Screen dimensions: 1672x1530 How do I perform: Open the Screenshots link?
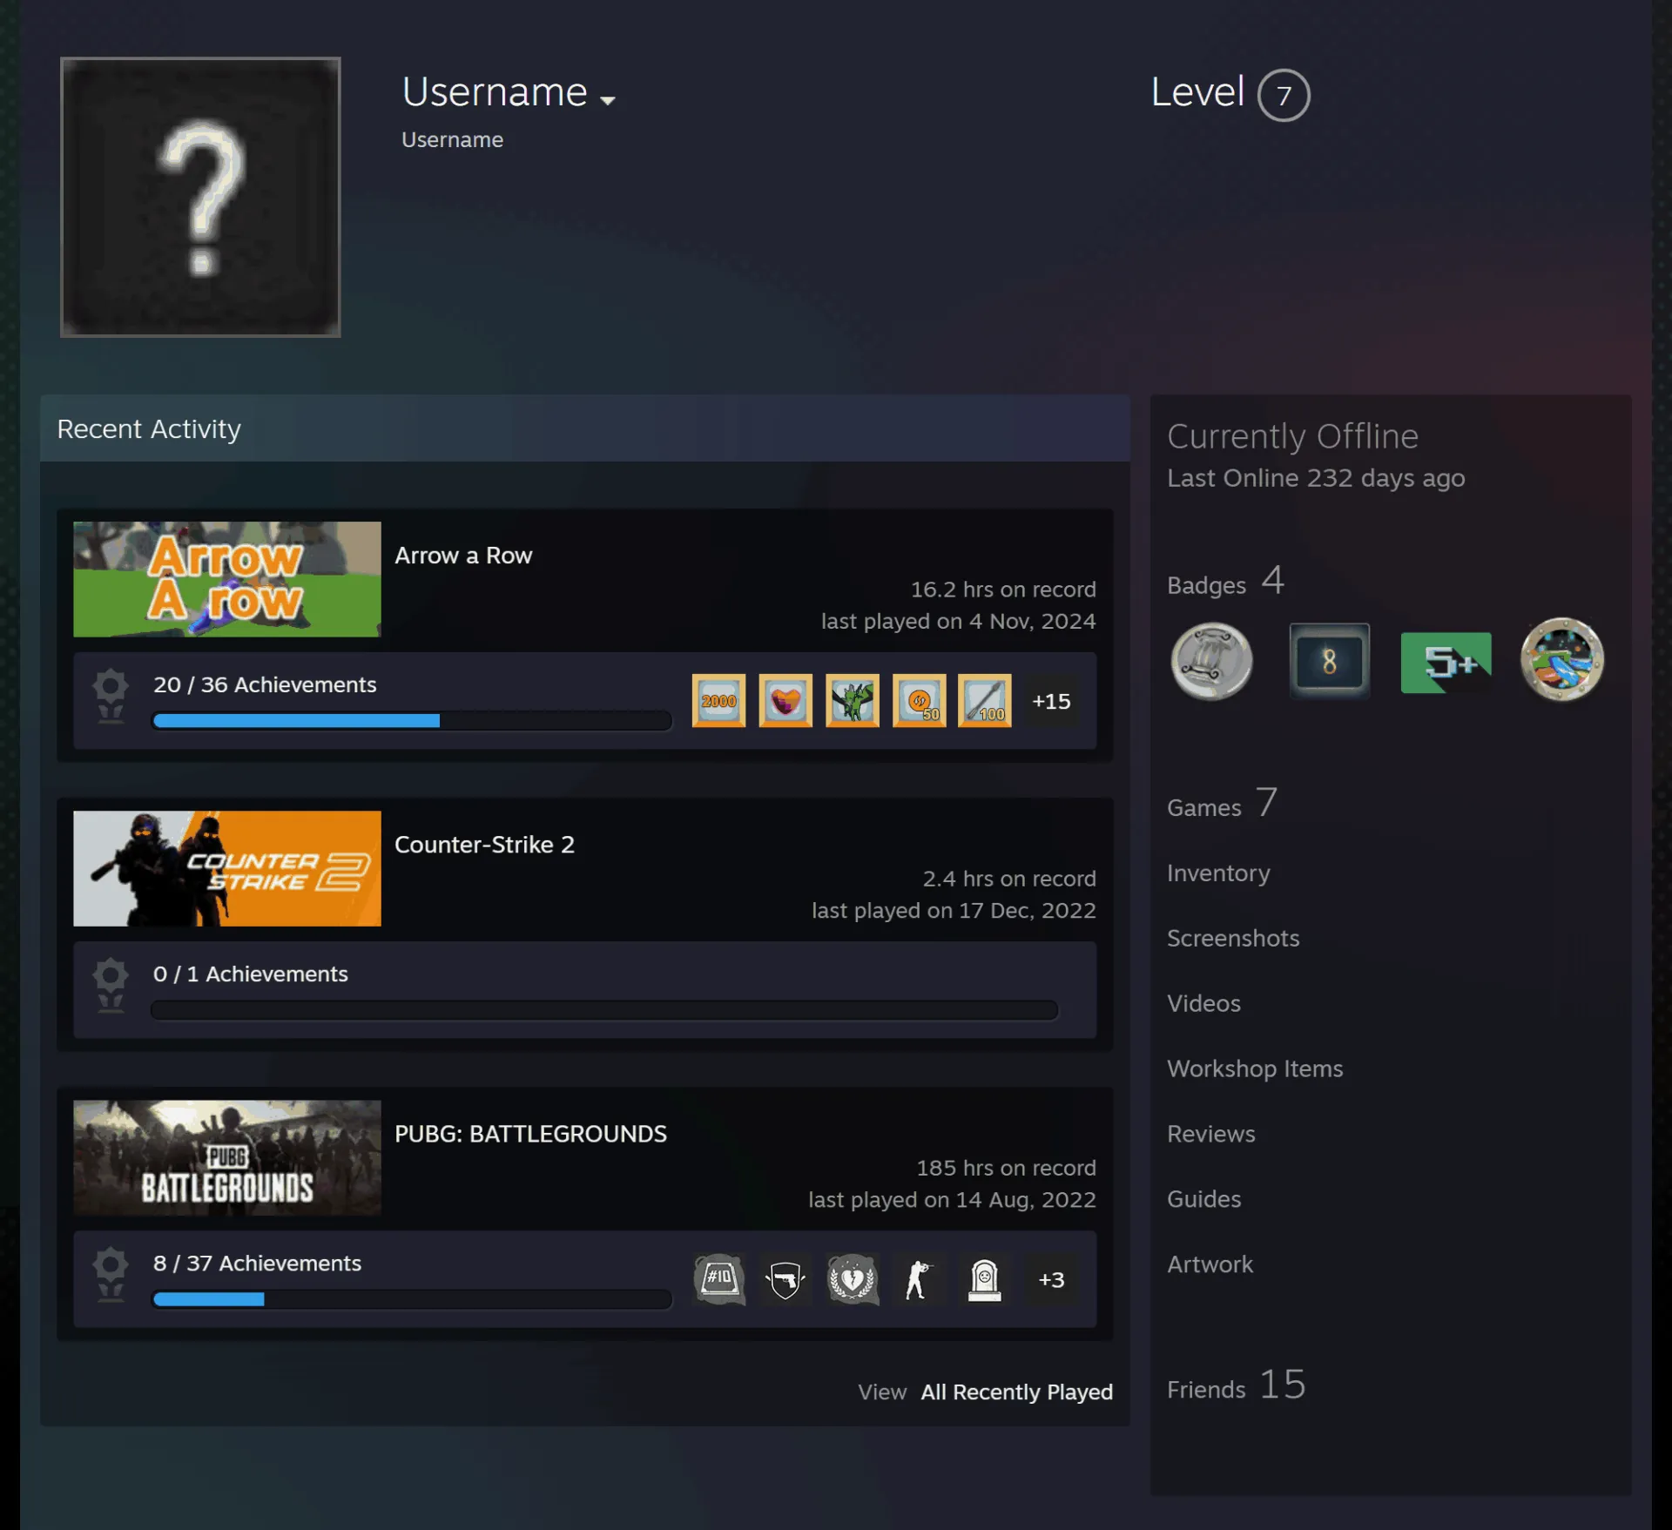[1233, 938]
